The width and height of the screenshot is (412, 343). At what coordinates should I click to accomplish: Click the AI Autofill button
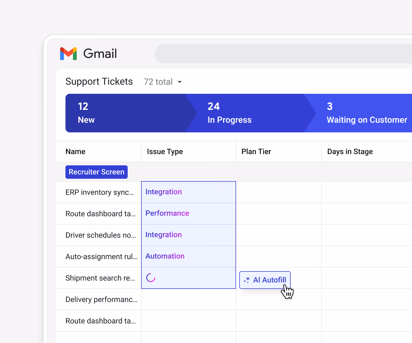pos(265,280)
